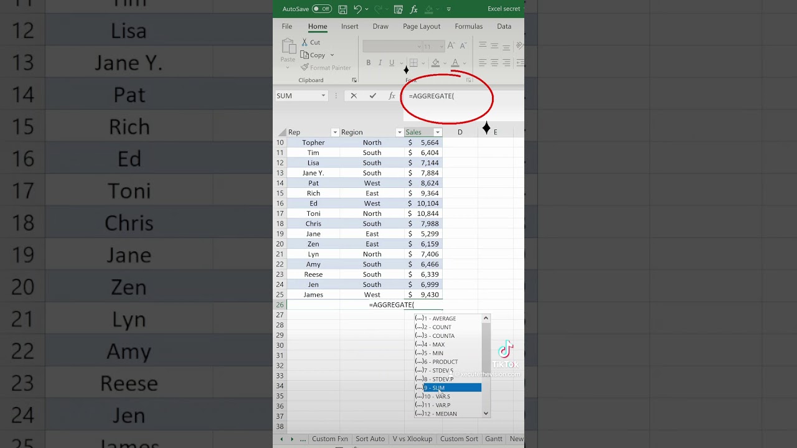Click the function list scroll up arrow
The width and height of the screenshot is (797, 448).
(x=486, y=318)
